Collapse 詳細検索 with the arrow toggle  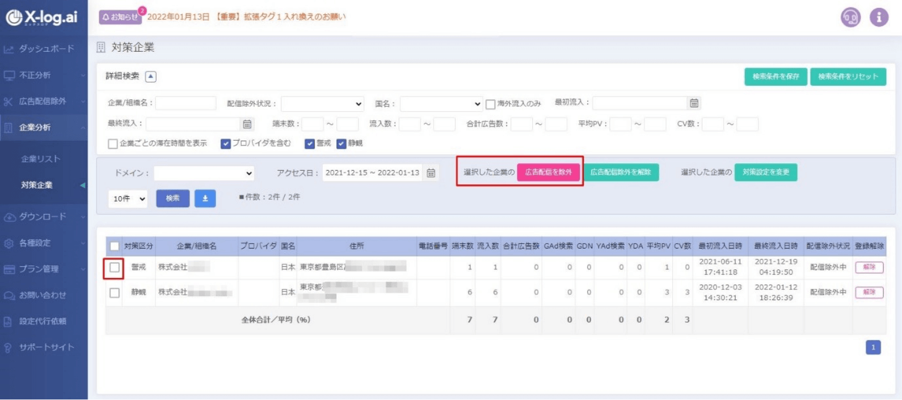tap(151, 77)
